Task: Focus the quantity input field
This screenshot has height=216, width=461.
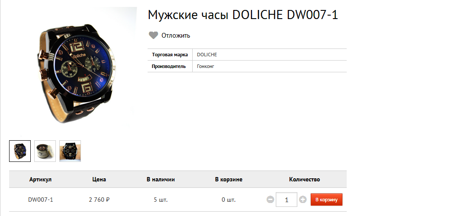Action: coord(286,200)
